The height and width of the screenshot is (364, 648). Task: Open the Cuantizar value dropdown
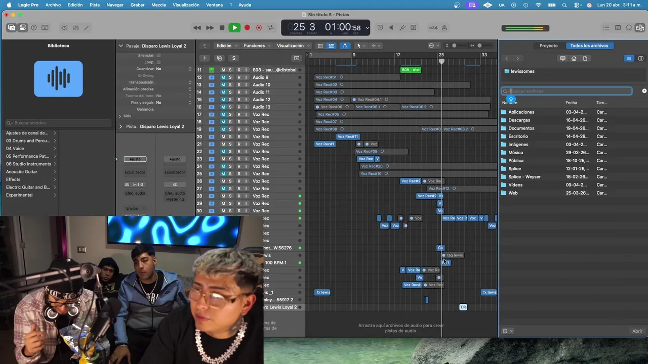click(174, 69)
